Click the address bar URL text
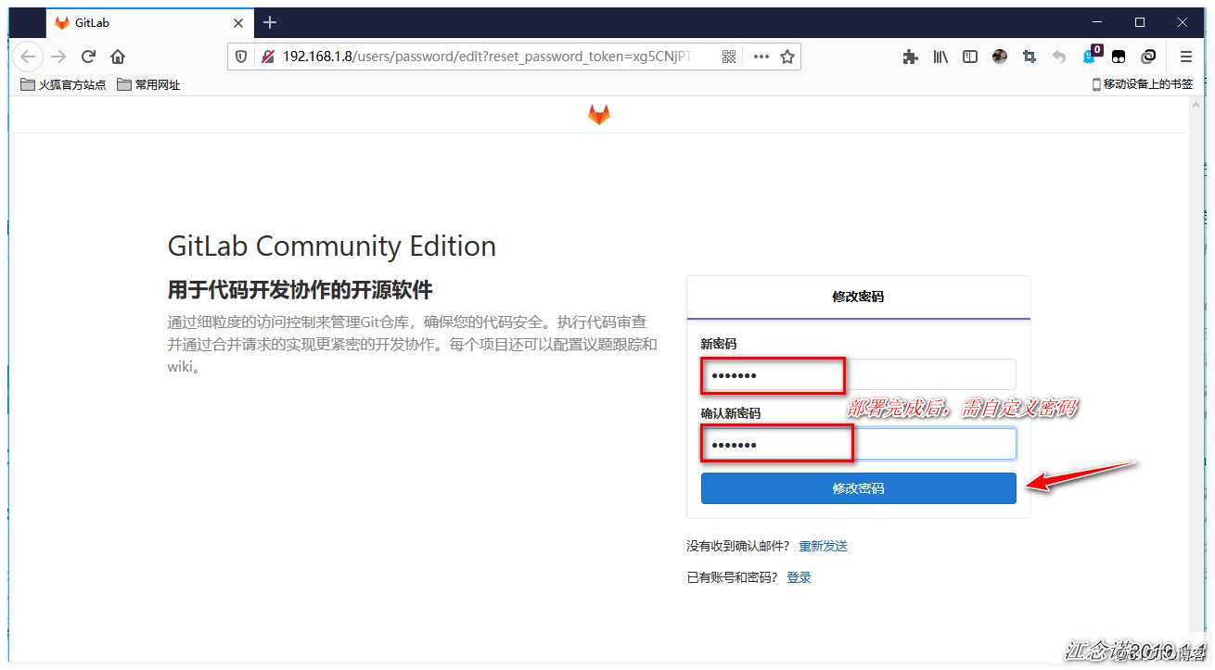Viewport: 1215px width, 670px height. (487, 57)
